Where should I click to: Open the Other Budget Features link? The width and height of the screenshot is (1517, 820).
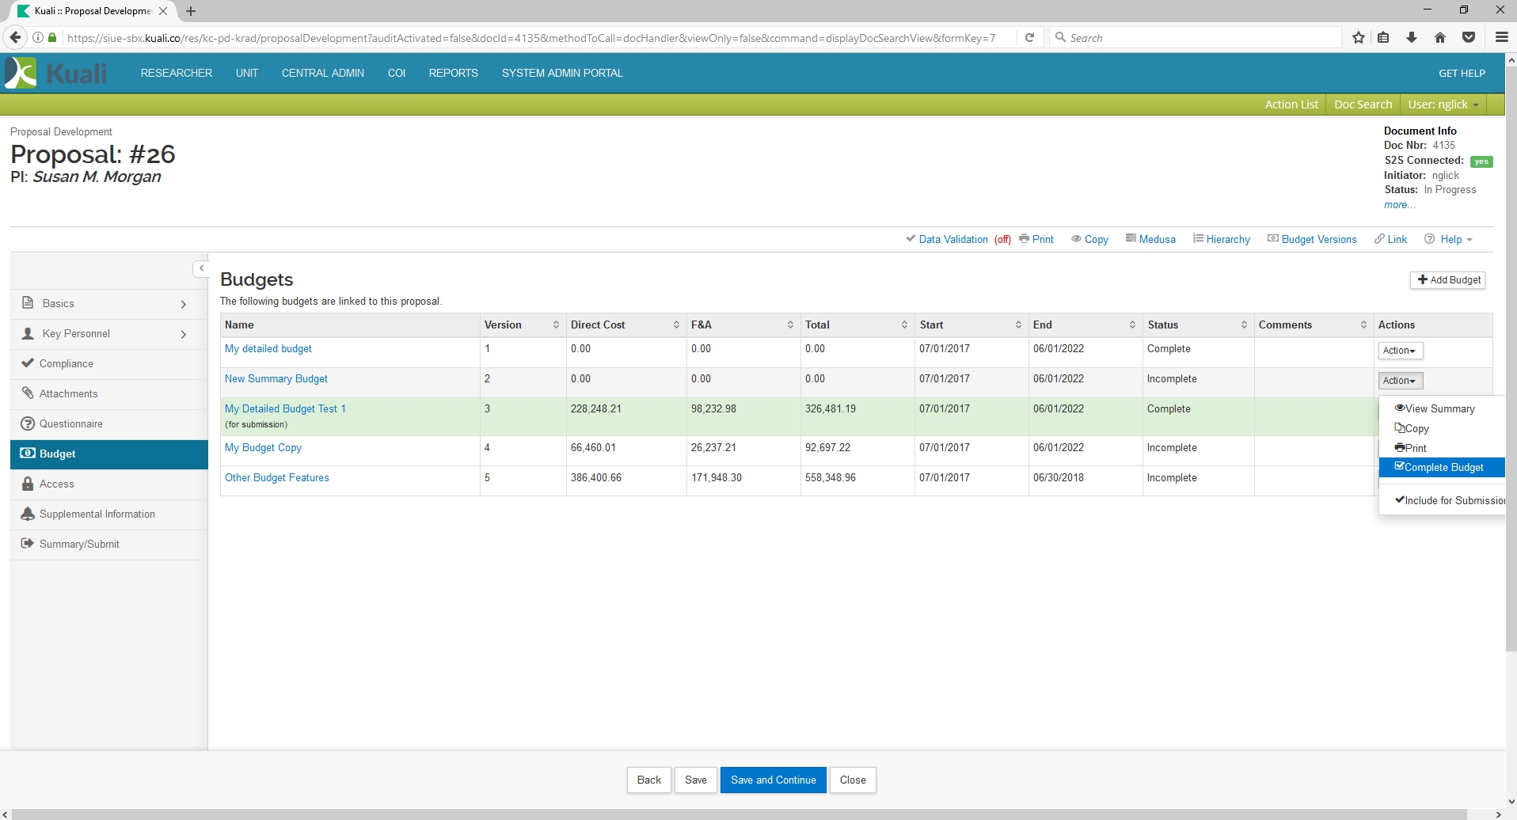[x=276, y=478]
